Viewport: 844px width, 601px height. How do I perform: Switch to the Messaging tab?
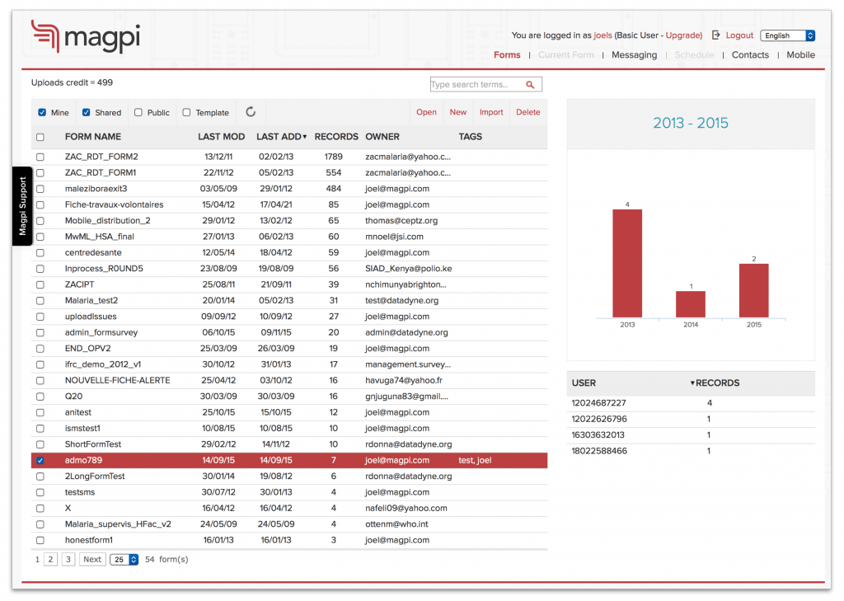click(634, 54)
